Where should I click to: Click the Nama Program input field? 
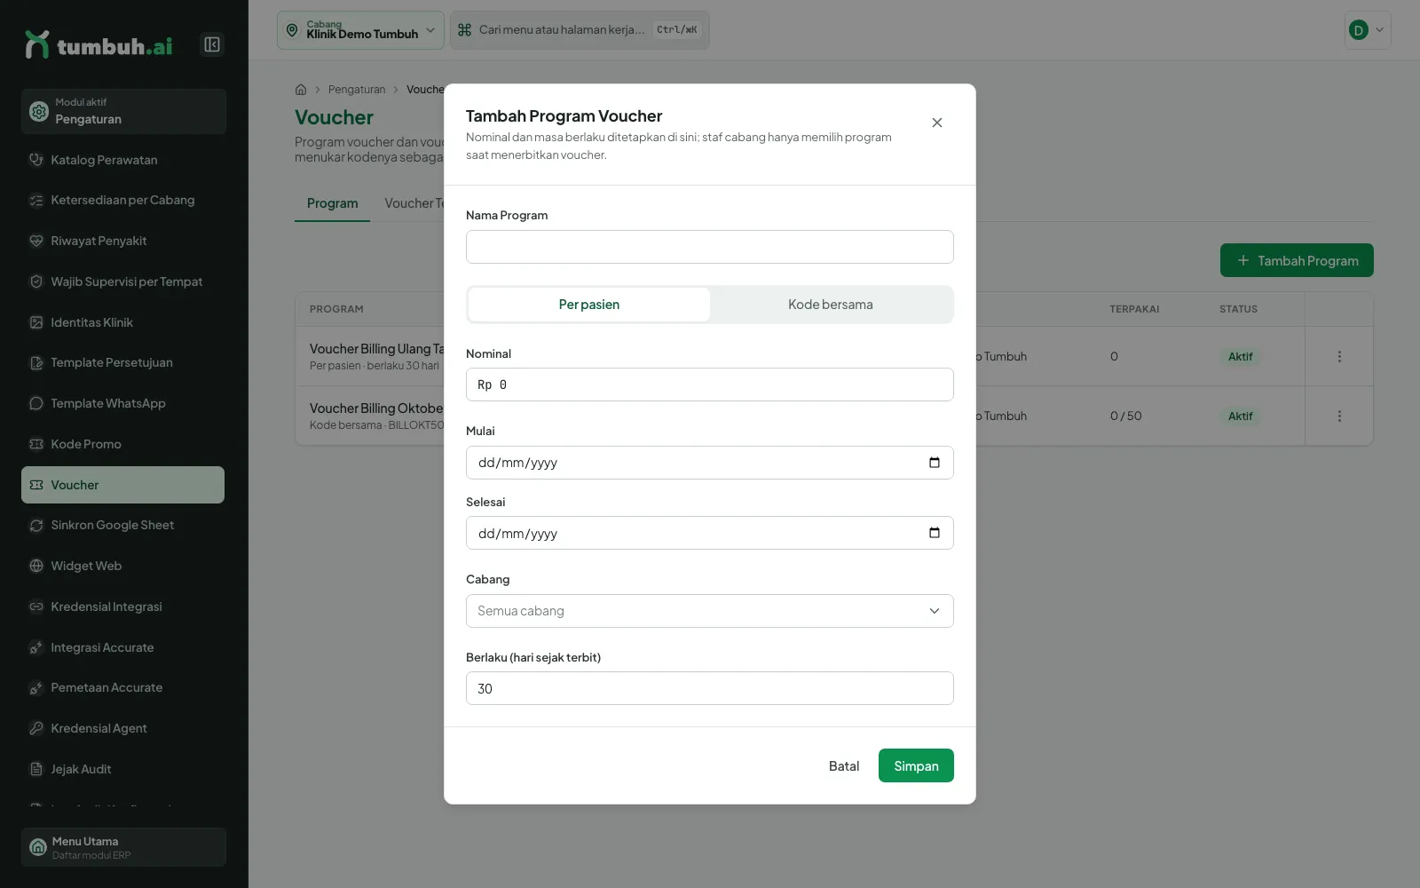710,247
